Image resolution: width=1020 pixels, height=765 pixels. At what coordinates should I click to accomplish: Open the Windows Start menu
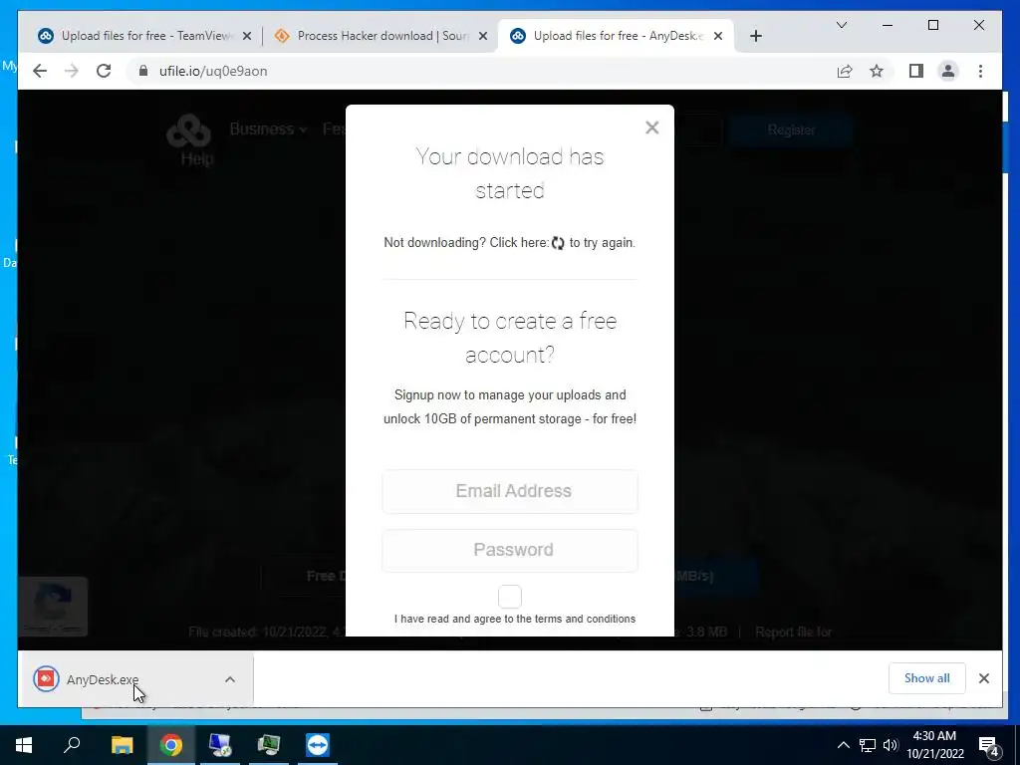click(x=24, y=745)
